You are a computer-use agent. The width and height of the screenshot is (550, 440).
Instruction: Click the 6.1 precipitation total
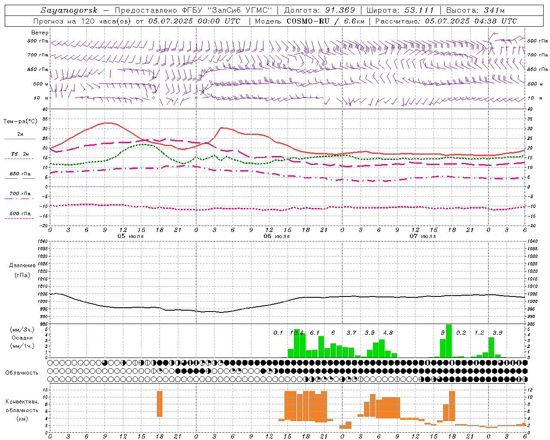(x=315, y=333)
